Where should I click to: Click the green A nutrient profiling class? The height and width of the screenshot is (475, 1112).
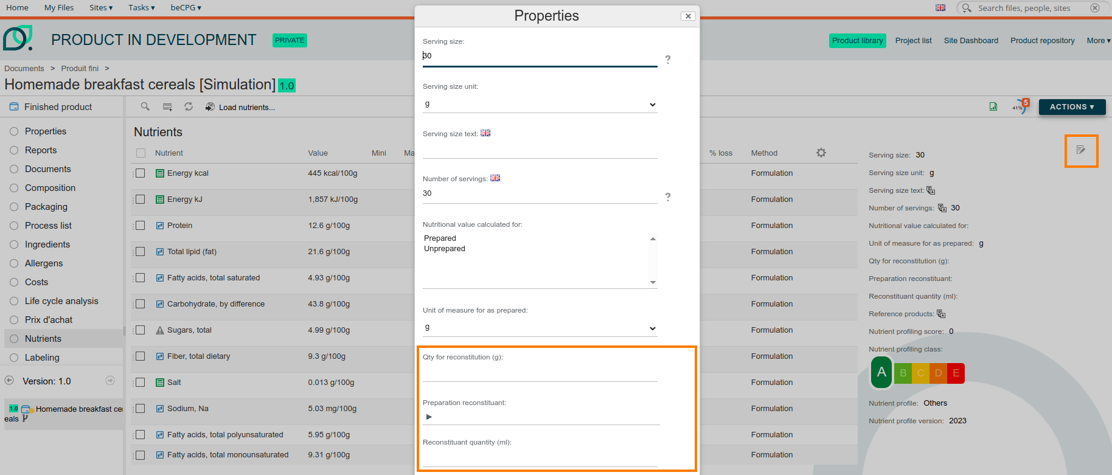pos(881,372)
